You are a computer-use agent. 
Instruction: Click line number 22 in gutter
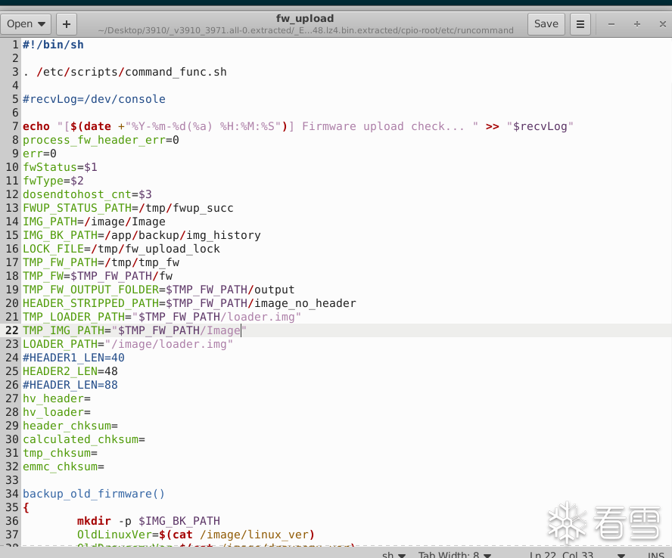(x=12, y=330)
